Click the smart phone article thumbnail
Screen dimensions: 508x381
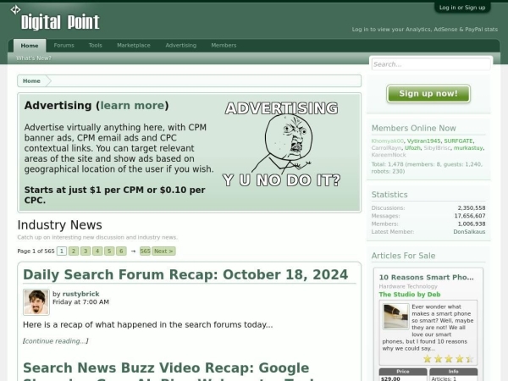click(x=395, y=317)
